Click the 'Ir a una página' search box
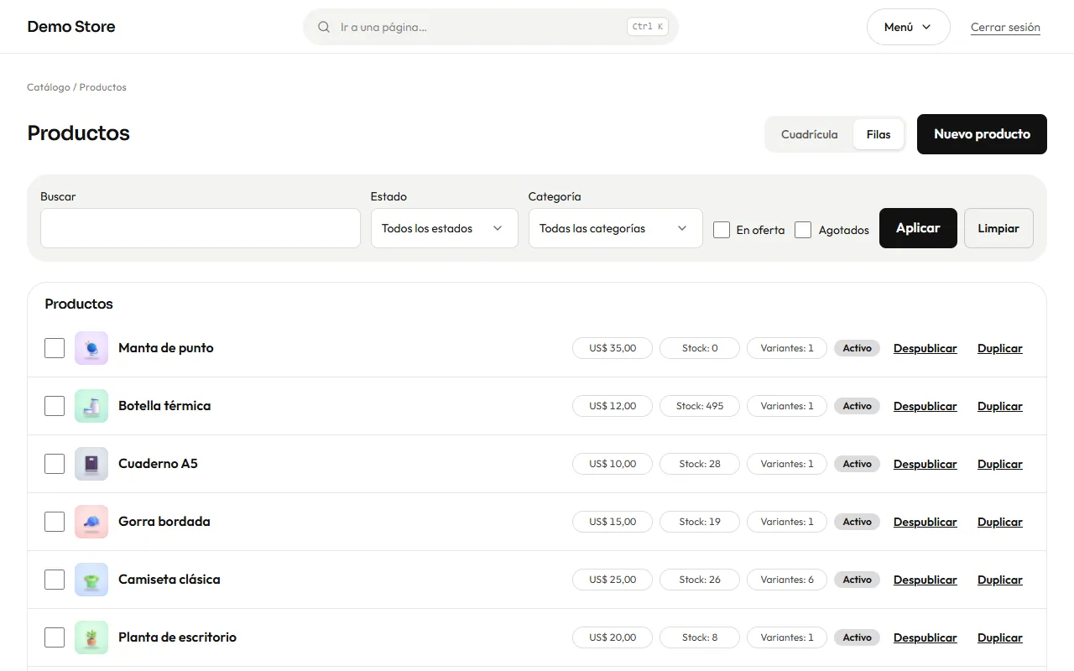The height and width of the screenshot is (671, 1074). pos(491,27)
